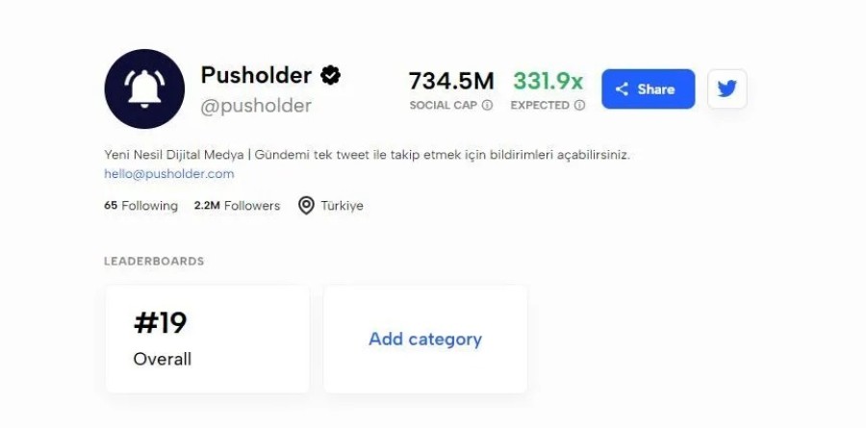Click the verified badge beside Pusholder
This screenshot has height=428, width=866.
[x=331, y=75]
